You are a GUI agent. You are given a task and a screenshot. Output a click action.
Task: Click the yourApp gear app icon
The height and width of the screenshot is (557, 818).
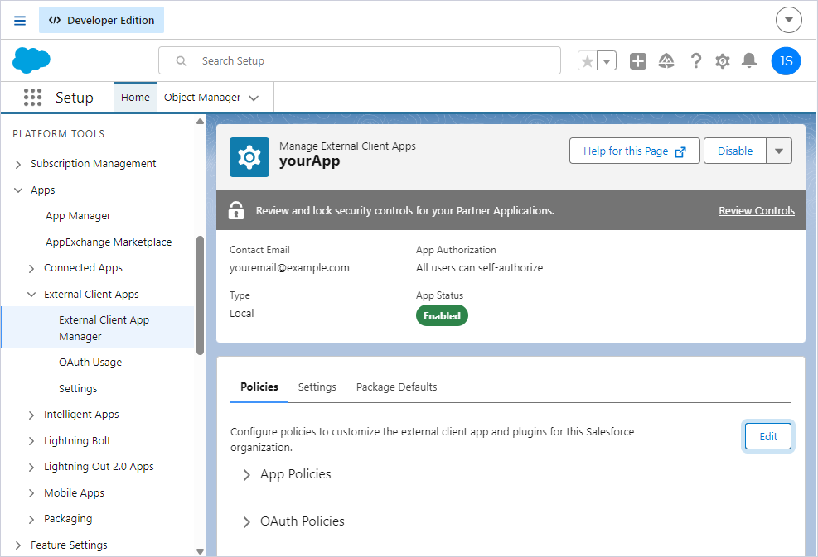[249, 156]
